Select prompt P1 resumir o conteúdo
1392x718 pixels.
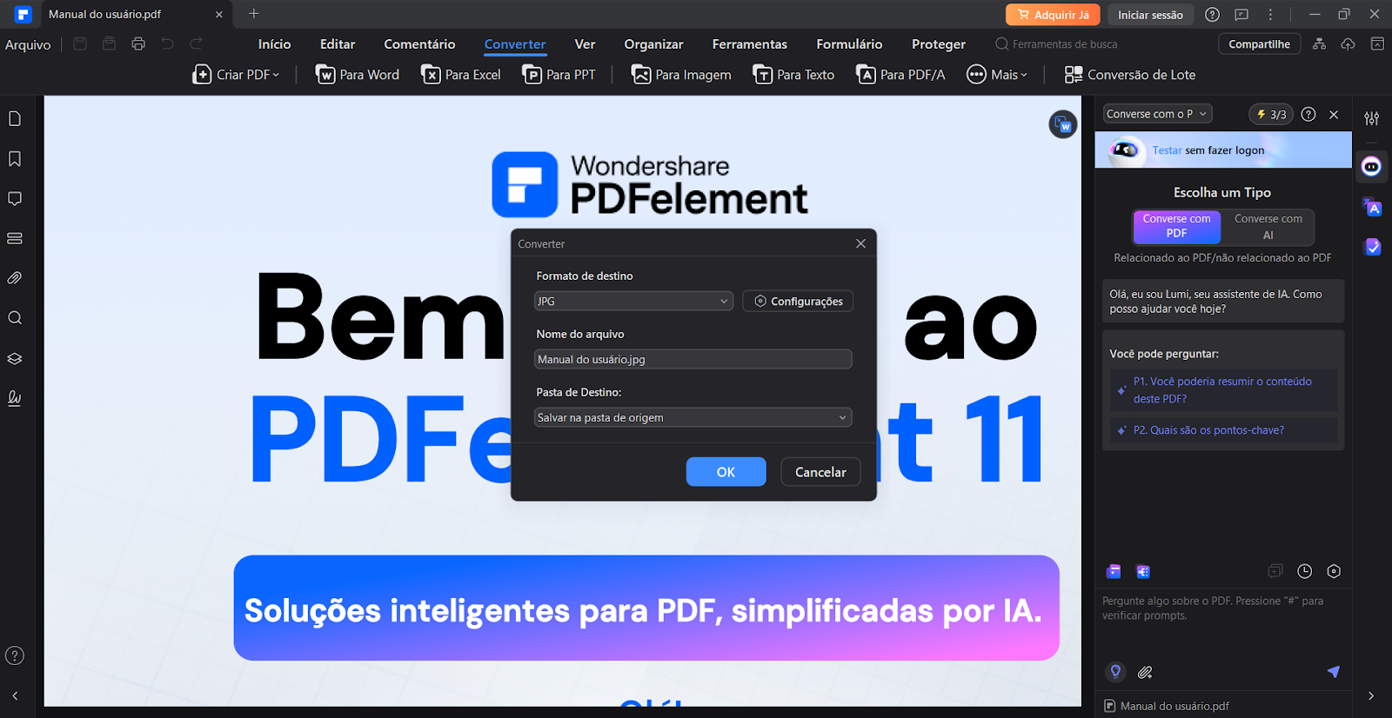pos(1223,390)
